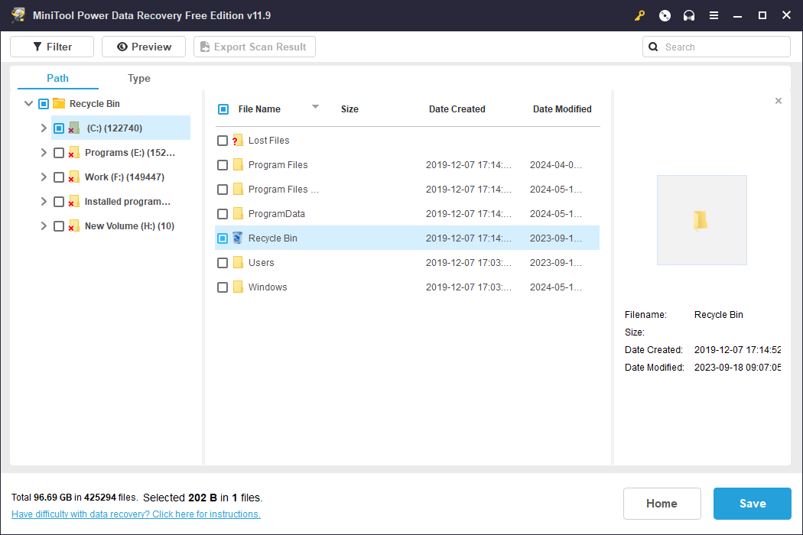The image size is (803, 535).
Task: Click the ProgramData folder icon
Action: click(x=238, y=213)
